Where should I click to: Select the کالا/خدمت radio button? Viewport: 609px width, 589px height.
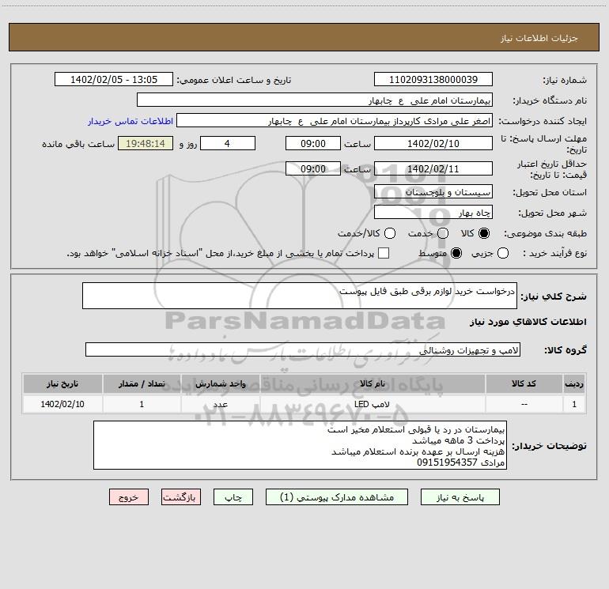click(x=390, y=233)
